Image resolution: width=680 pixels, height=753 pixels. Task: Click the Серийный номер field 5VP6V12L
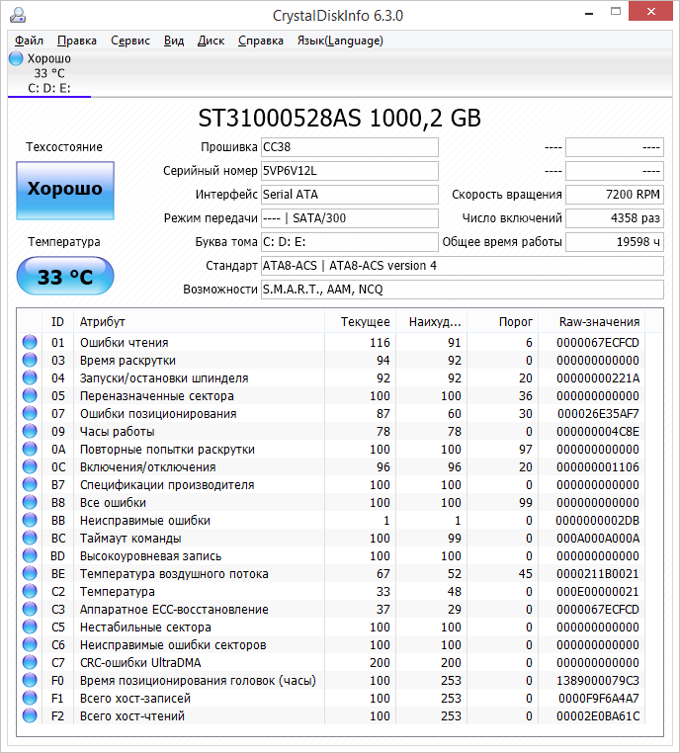click(x=350, y=171)
